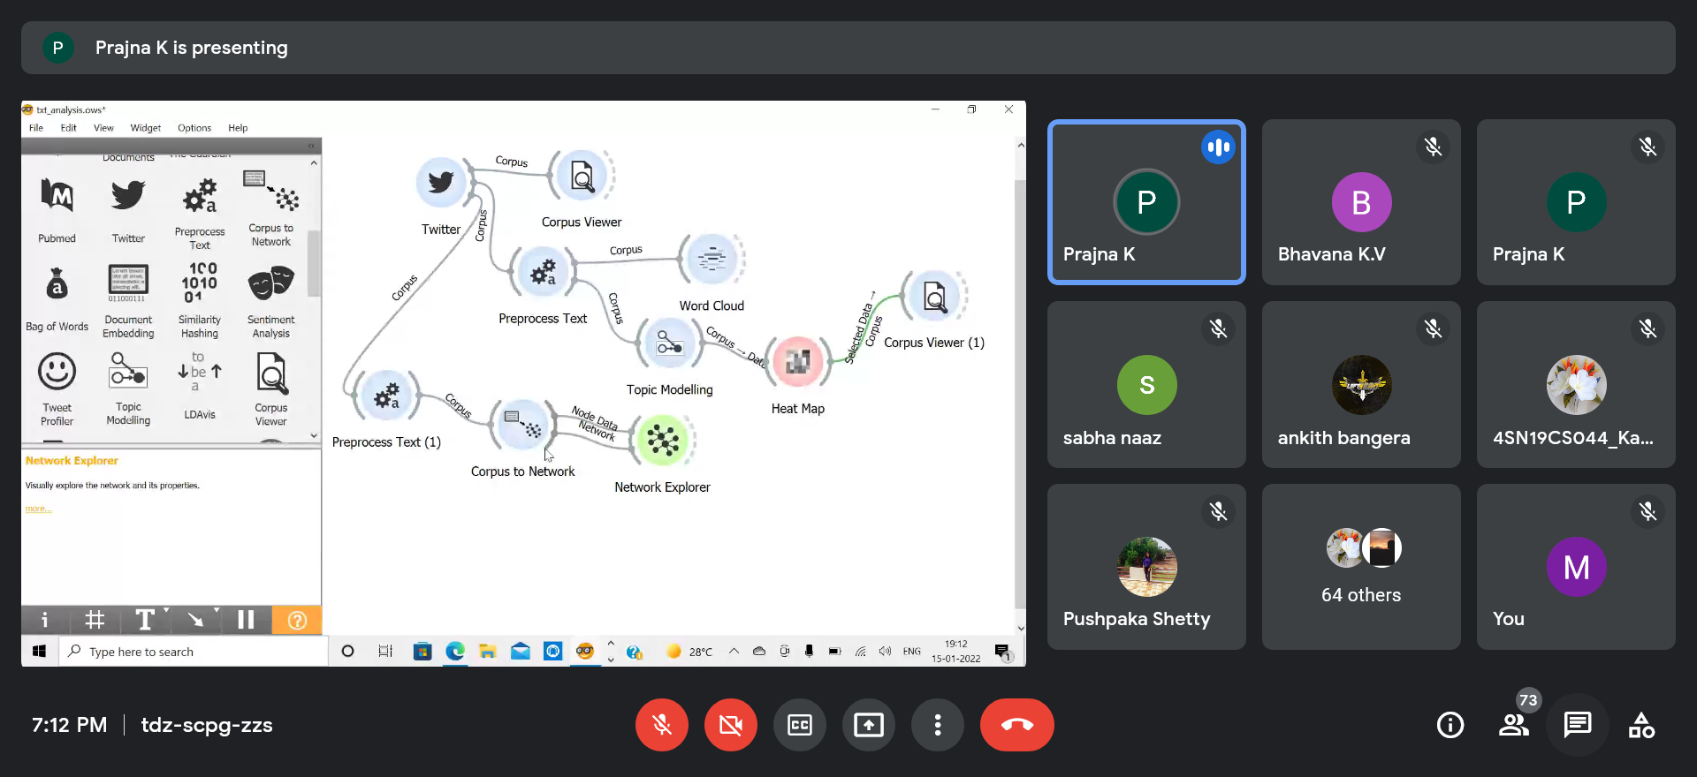Expand the 64 others participant tile

click(x=1361, y=567)
